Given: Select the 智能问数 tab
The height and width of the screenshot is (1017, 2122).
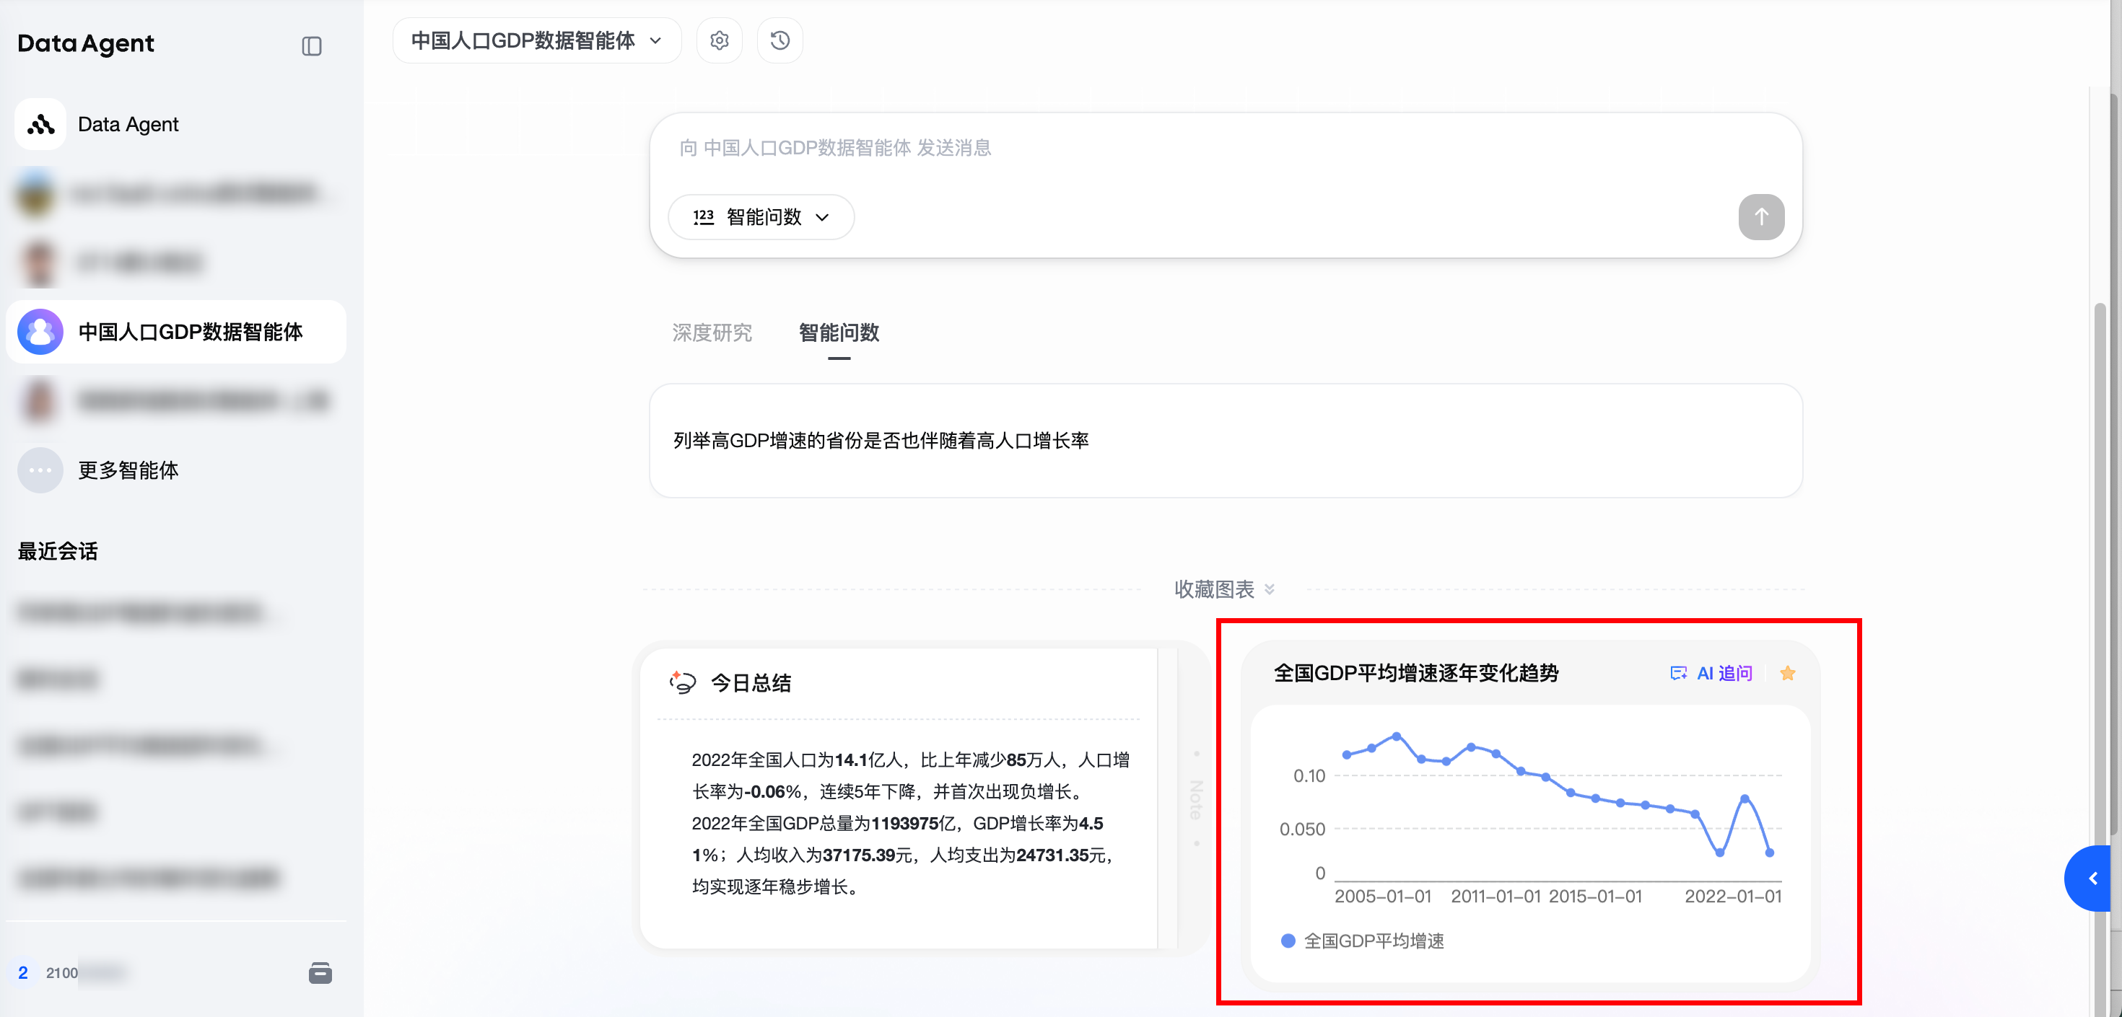Looking at the screenshot, I should click(839, 333).
